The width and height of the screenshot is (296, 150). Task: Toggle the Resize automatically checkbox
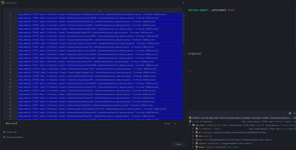[x=4, y=137]
